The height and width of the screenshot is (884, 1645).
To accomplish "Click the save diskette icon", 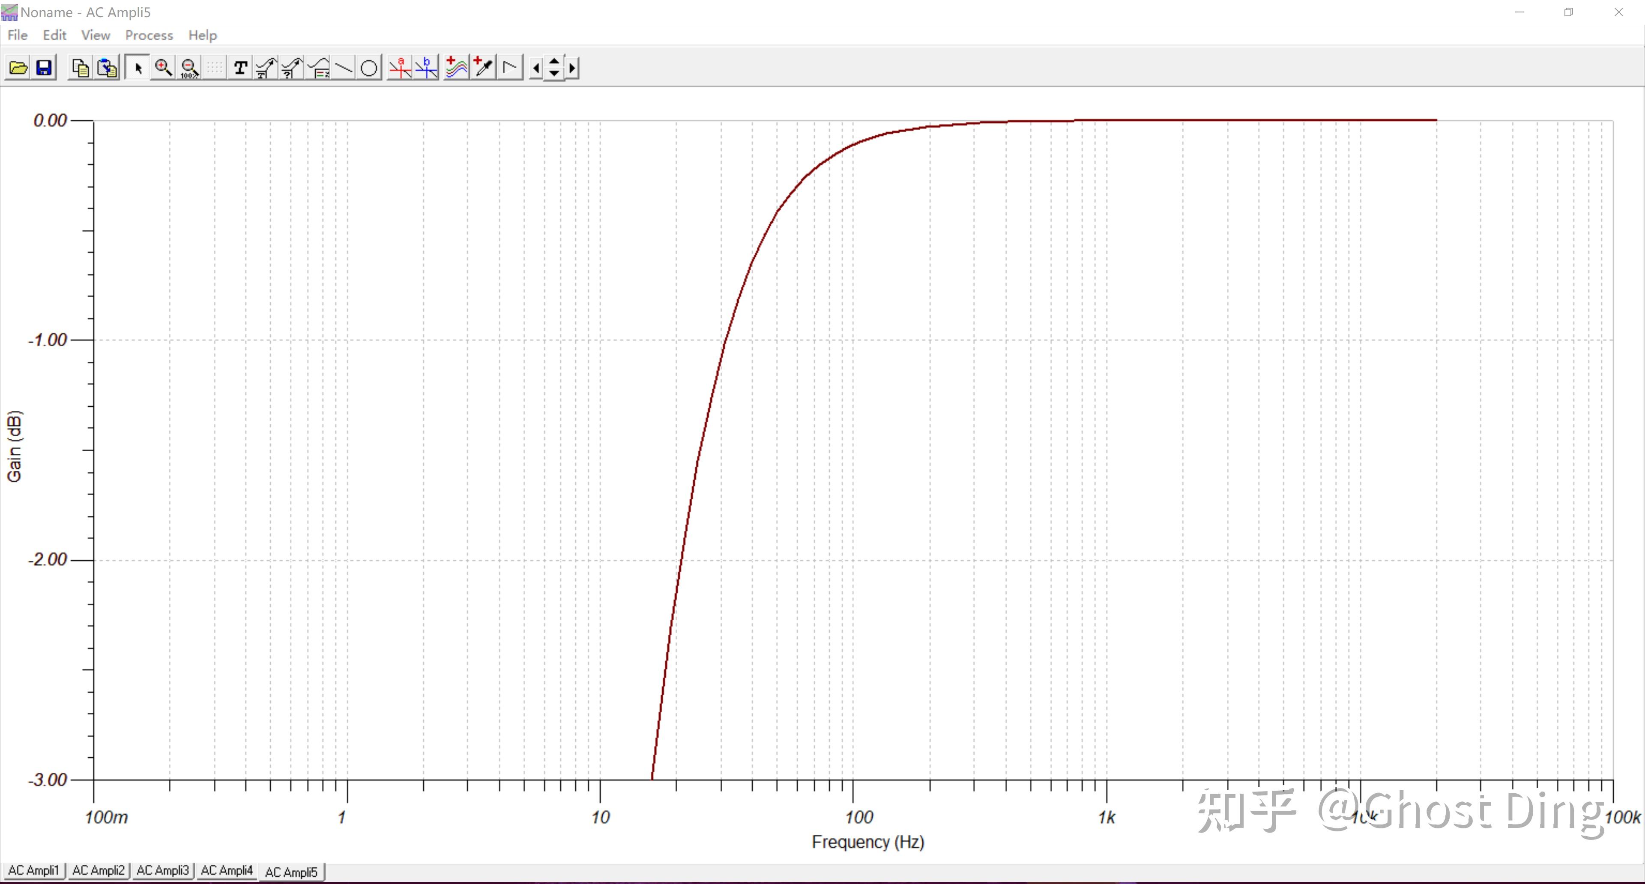I will coord(43,68).
